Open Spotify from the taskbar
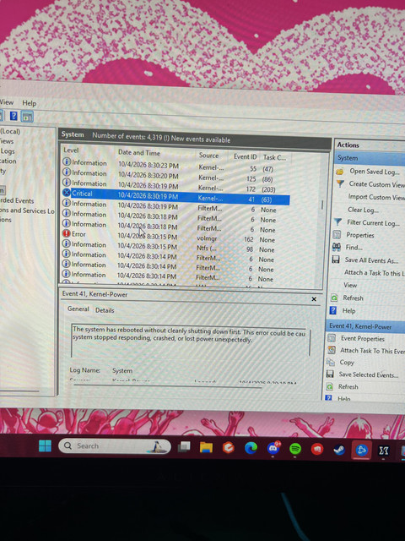The image size is (405, 541). click(295, 449)
